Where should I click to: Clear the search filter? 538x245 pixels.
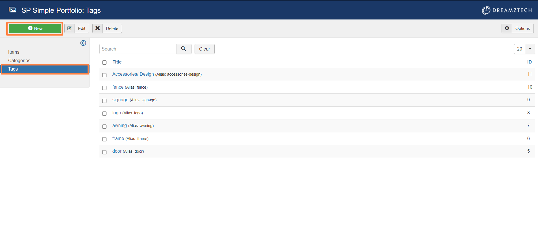204,49
